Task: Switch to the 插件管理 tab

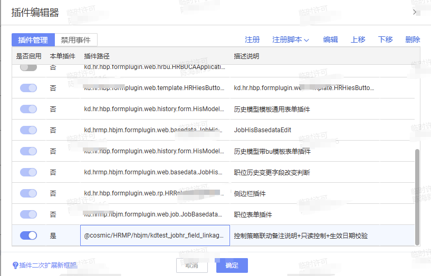Action: 33,40
